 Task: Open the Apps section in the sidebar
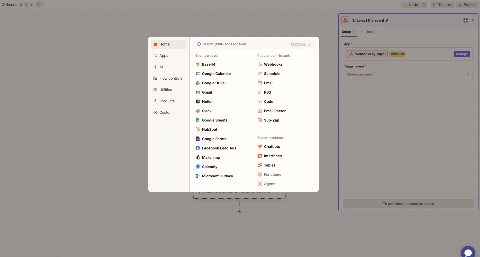[x=164, y=56]
